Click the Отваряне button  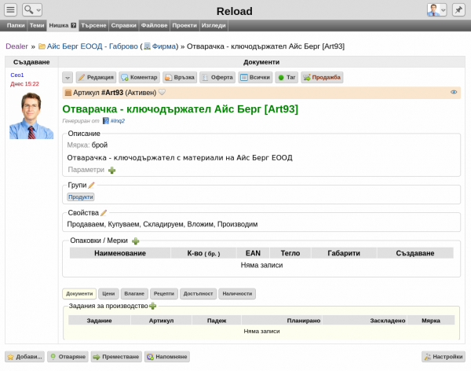[68, 357]
